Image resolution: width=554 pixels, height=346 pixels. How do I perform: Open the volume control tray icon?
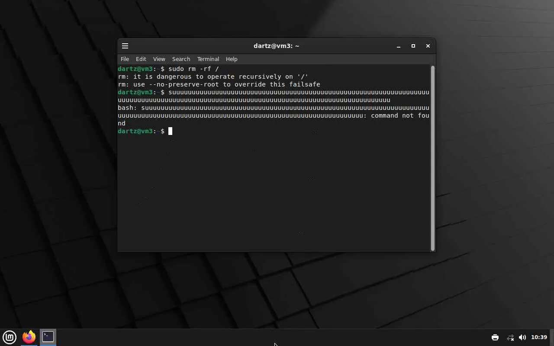click(x=522, y=337)
